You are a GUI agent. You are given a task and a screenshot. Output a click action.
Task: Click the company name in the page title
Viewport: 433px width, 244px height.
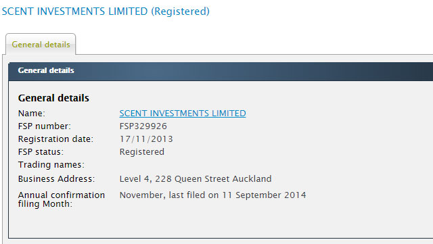click(74, 11)
